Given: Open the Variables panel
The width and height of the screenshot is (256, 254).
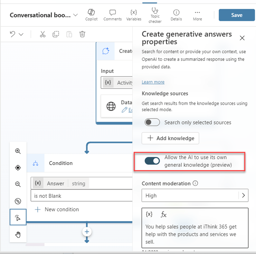Looking at the screenshot, I should tap(134, 15).
